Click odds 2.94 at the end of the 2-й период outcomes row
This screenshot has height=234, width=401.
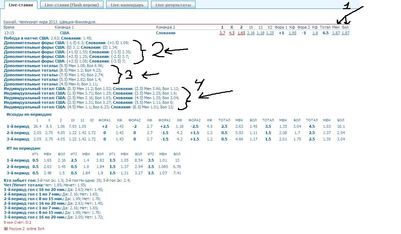(341, 133)
